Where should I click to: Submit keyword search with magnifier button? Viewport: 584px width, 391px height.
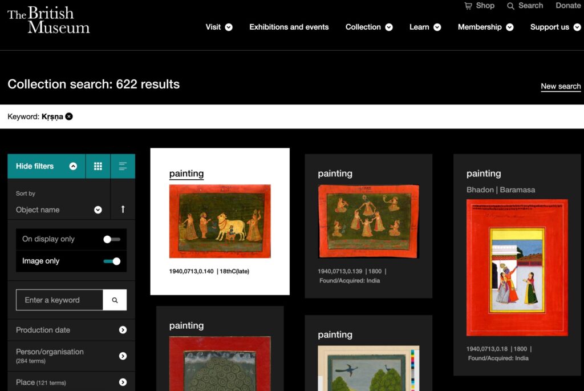click(x=115, y=300)
